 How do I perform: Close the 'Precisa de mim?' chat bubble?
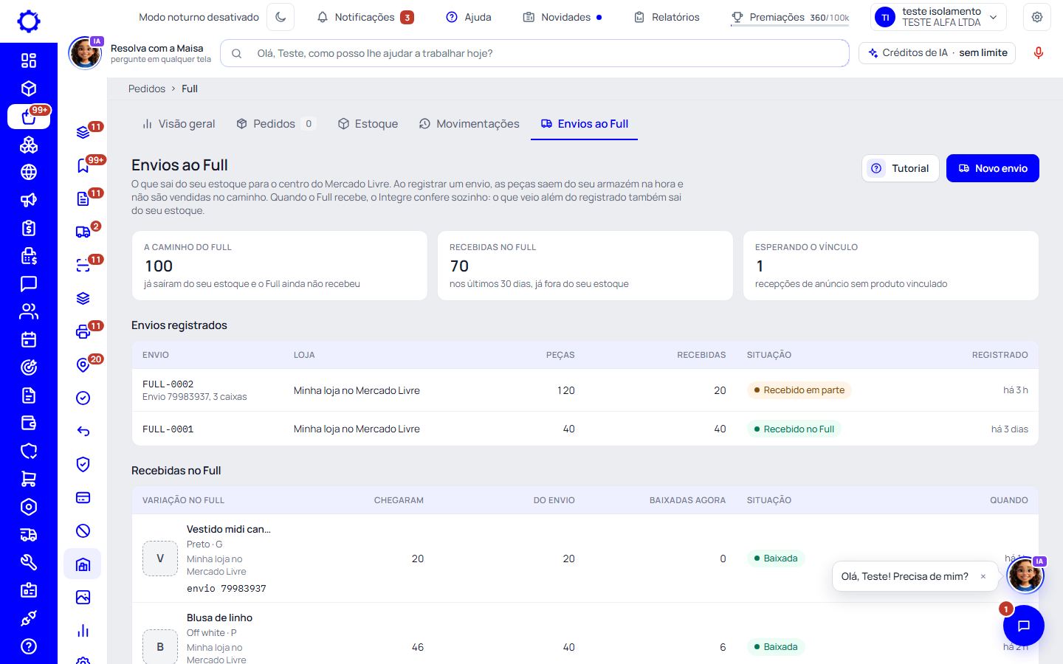[983, 577]
